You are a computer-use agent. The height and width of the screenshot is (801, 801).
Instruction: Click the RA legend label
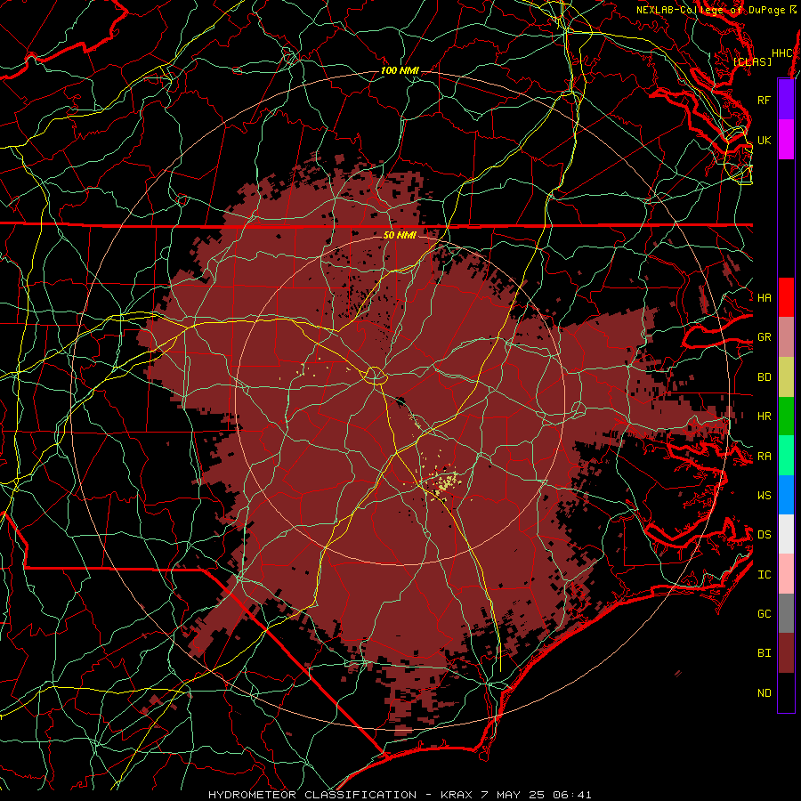tap(764, 457)
